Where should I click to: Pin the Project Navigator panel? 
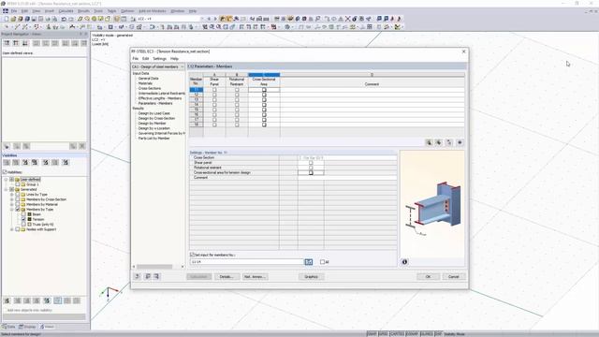(x=80, y=34)
